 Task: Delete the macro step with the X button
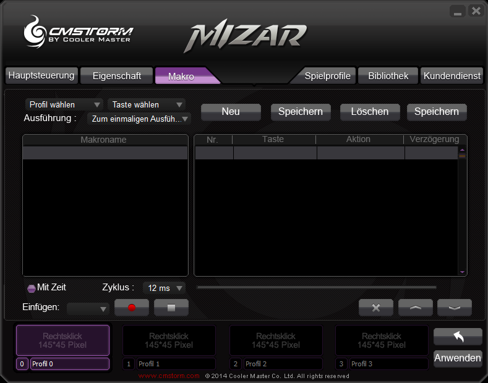coord(376,308)
